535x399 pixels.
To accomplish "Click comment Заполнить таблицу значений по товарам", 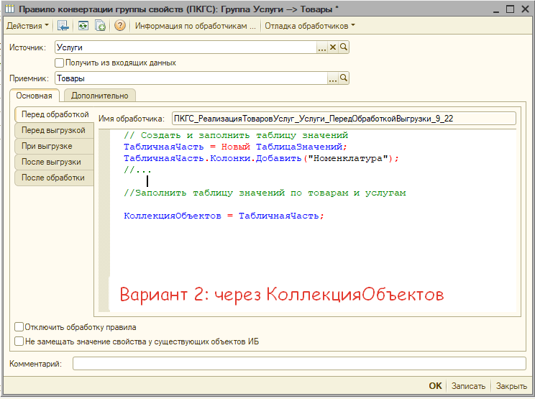I will [x=265, y=193].
